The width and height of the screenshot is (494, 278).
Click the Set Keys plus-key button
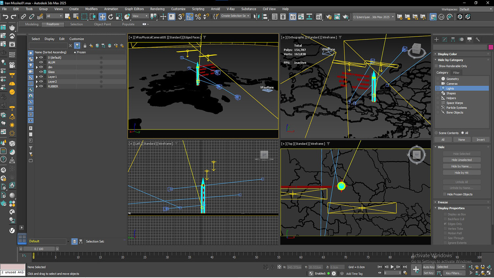(416, 270)
